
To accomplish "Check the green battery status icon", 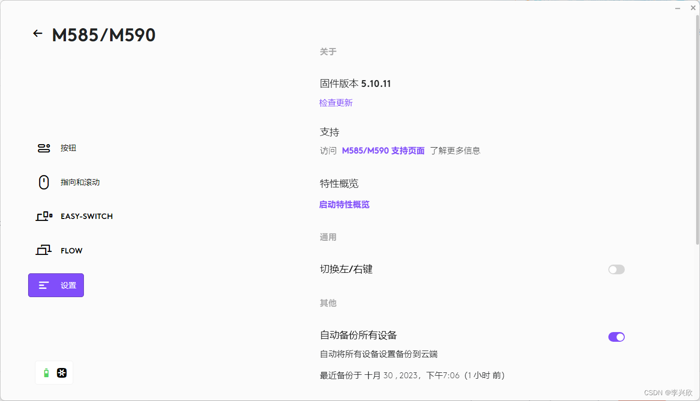I will click(x=47, y=373).
